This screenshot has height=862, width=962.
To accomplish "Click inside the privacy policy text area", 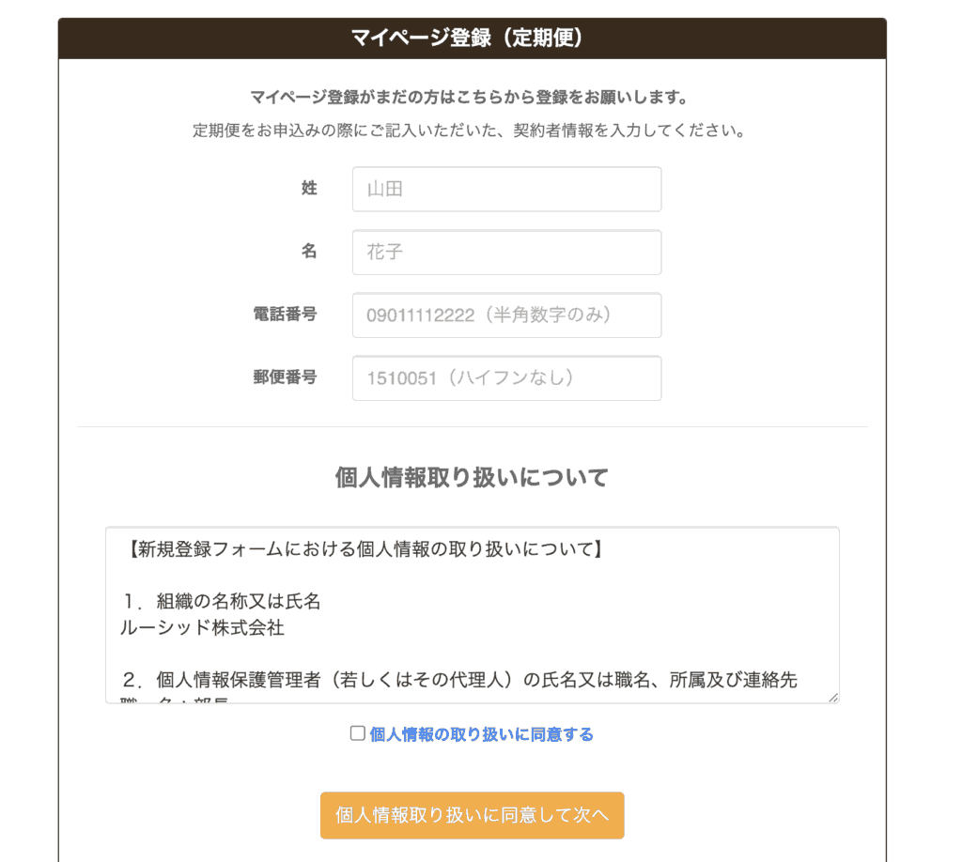I will (472, 614).
